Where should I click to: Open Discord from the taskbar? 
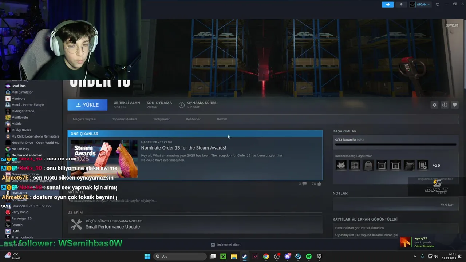288,257
